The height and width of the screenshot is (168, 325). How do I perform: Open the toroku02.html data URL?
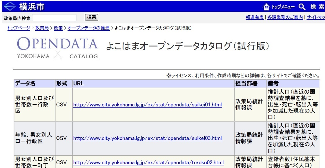click(148, 162)
